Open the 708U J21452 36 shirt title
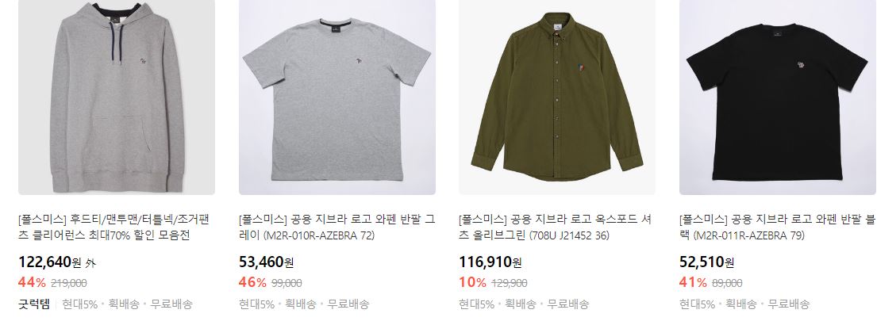 pyautogui.click(x=555, y=227)
